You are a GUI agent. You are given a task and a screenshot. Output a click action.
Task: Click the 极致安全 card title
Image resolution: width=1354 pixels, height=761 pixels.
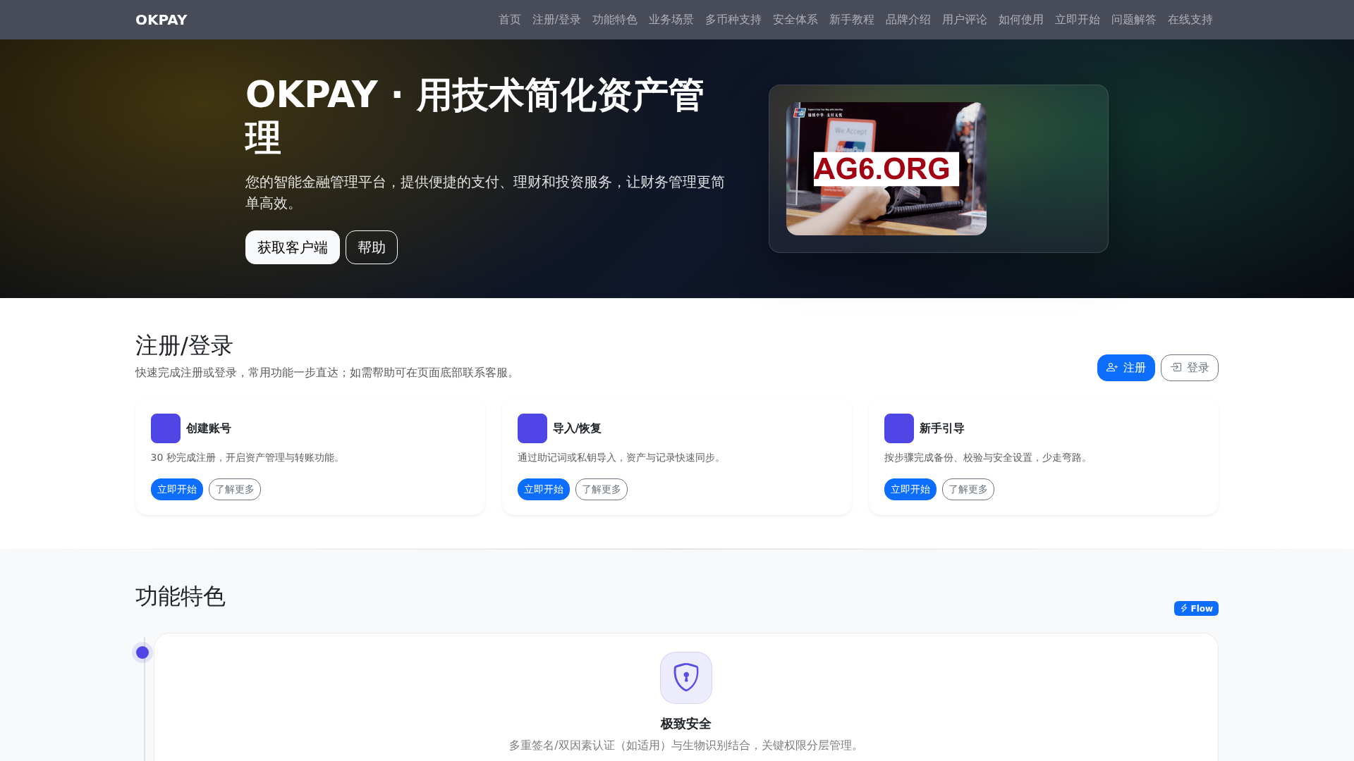click(685, 724)
